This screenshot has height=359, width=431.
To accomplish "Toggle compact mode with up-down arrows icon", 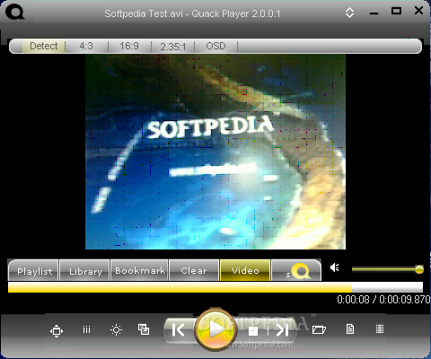I will coord(349,13).
